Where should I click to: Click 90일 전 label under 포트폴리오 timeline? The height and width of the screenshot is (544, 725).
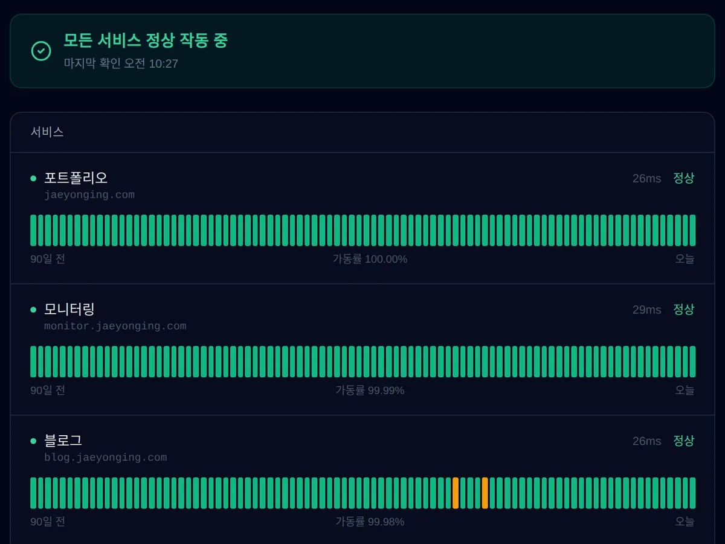[48, 259]
